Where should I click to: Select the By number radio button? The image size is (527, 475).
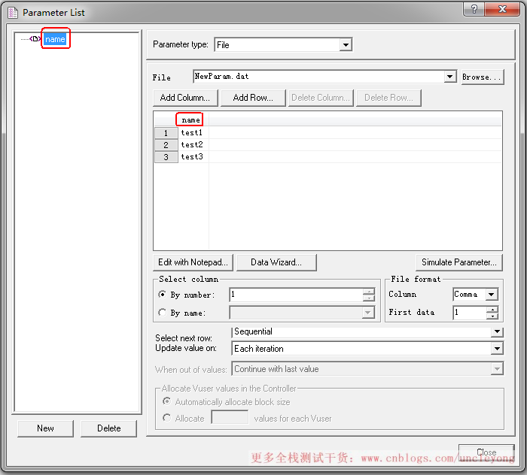coord(163,295)
